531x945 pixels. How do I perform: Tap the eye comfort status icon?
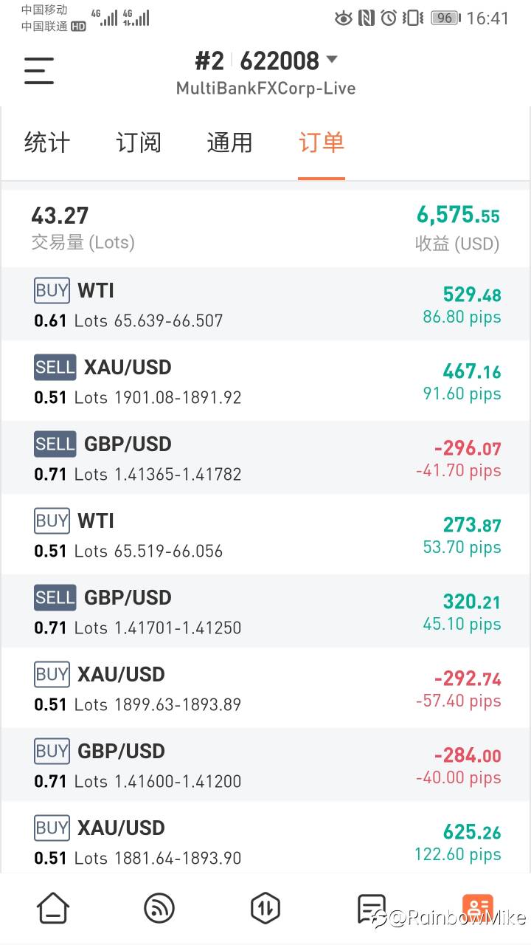[343, 18]
